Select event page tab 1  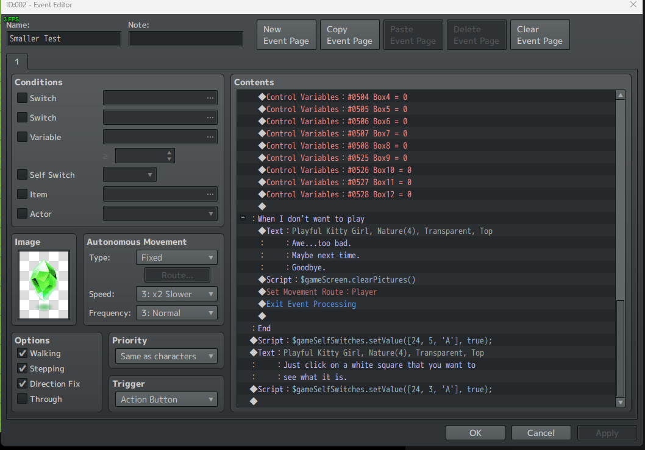[17, 62]
